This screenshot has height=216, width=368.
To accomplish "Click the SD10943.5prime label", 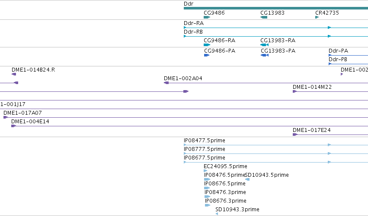I will 267,175.
